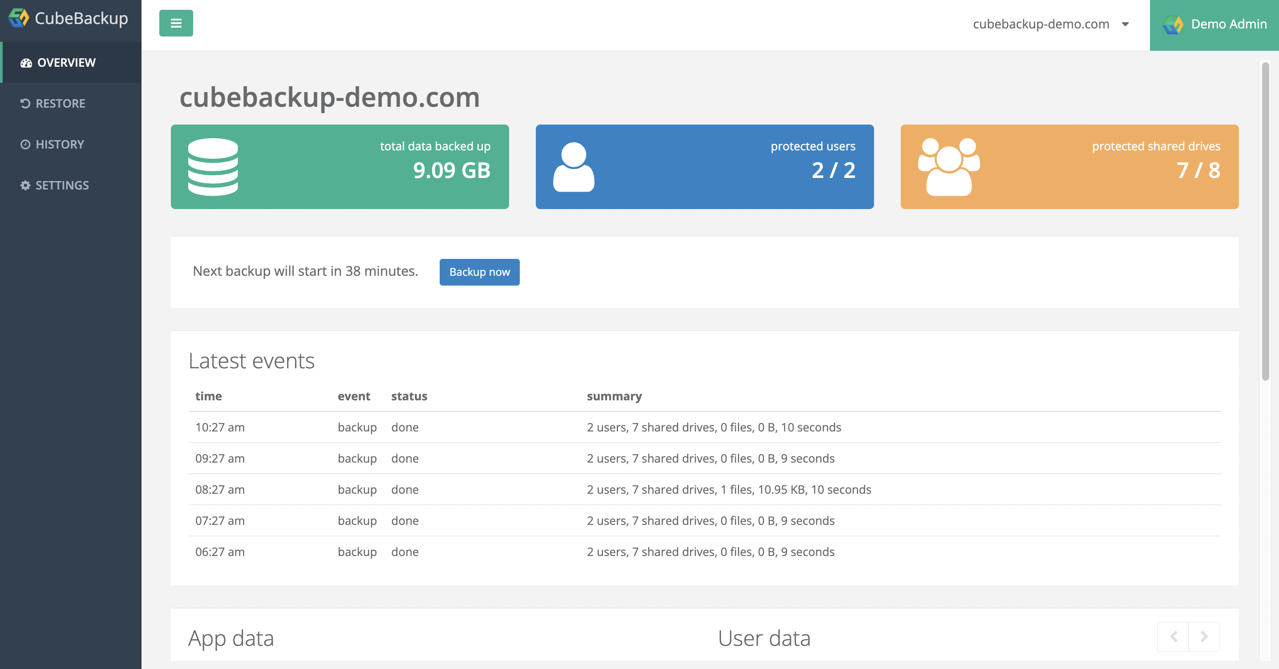Click the database icon on total data card
Screen dimensions: 1279x669
point(213,166)
